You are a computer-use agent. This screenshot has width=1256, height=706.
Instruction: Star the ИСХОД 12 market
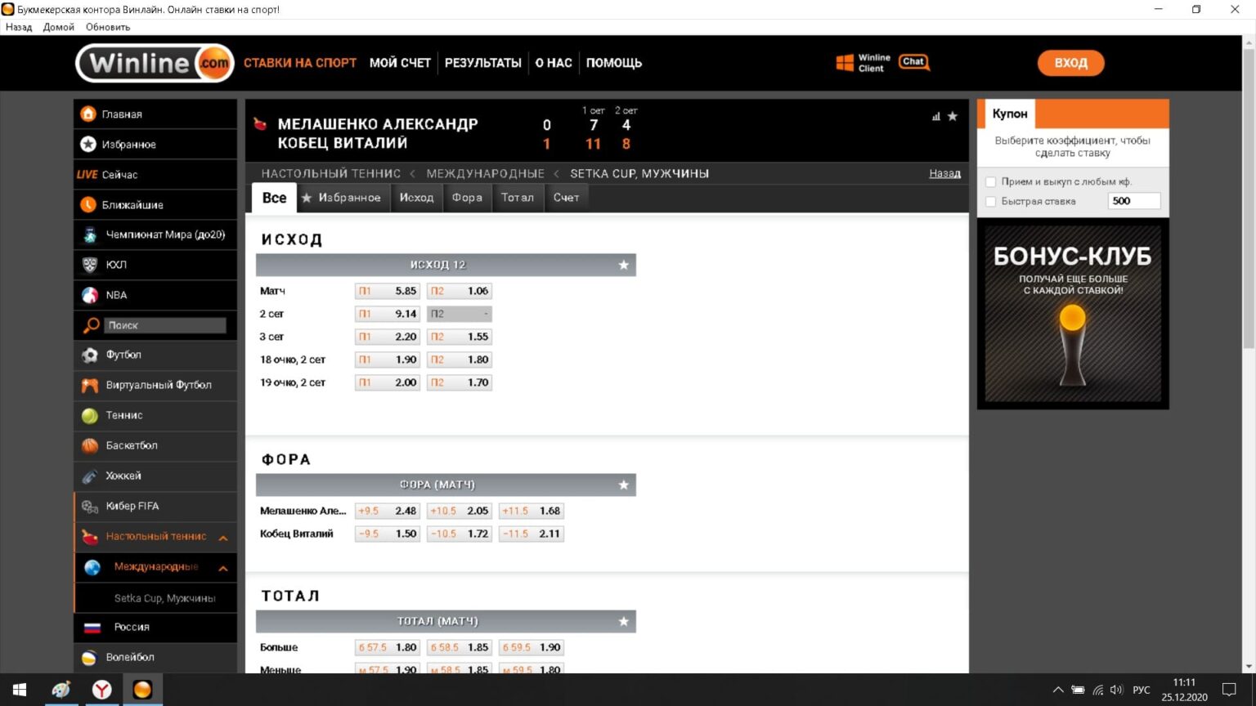624,265
